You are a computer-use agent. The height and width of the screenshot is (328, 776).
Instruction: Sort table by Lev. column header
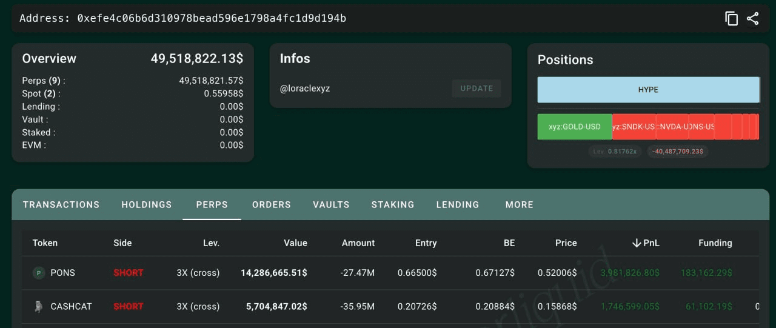tap(211, 243)
